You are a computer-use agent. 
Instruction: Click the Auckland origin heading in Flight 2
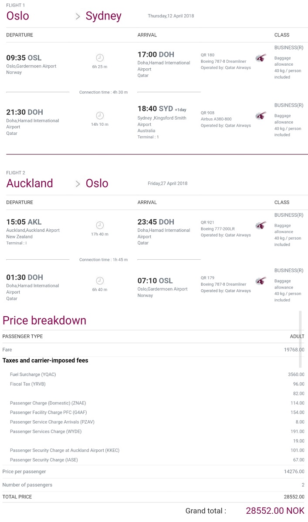click(30, 183)
